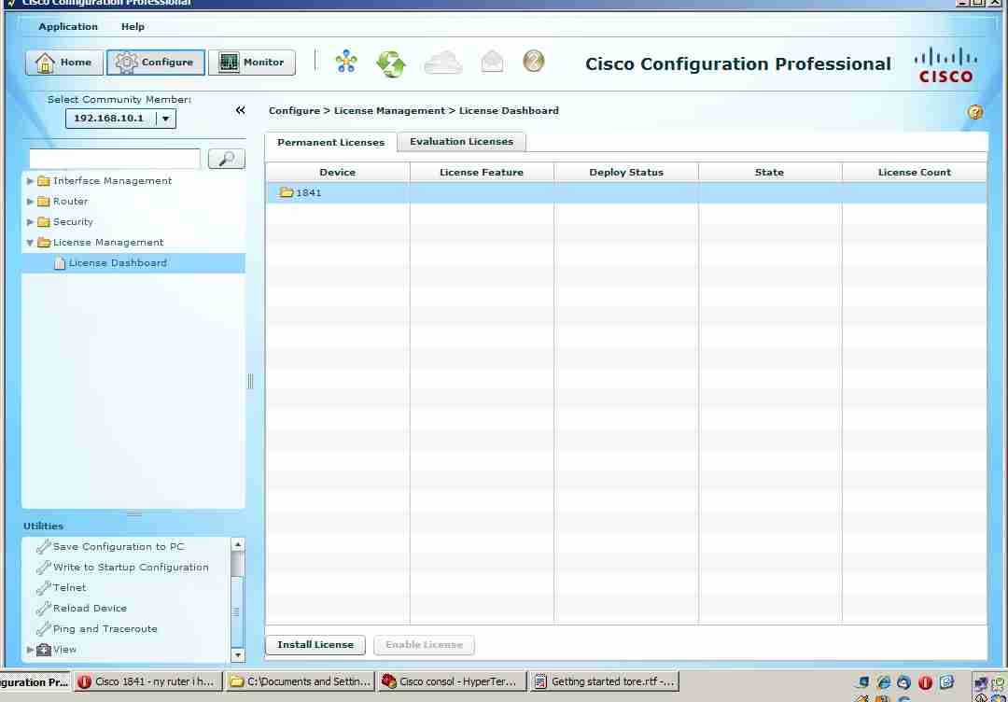
Task: Expand the View utilities item
Action: coord(30,650)
